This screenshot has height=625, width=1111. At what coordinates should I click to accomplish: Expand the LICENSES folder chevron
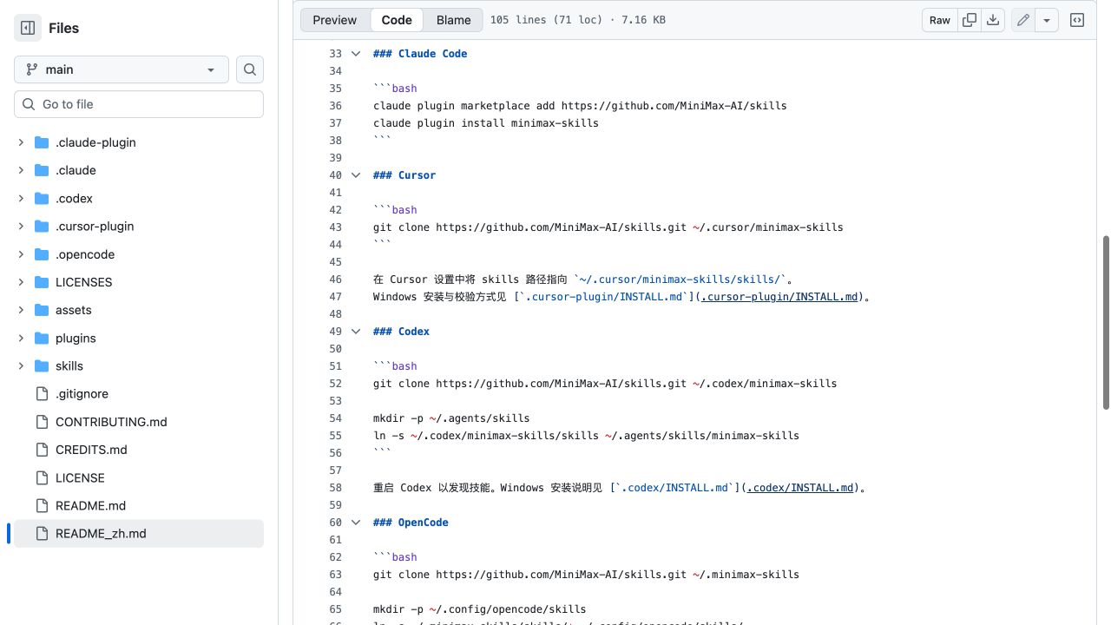21,282
